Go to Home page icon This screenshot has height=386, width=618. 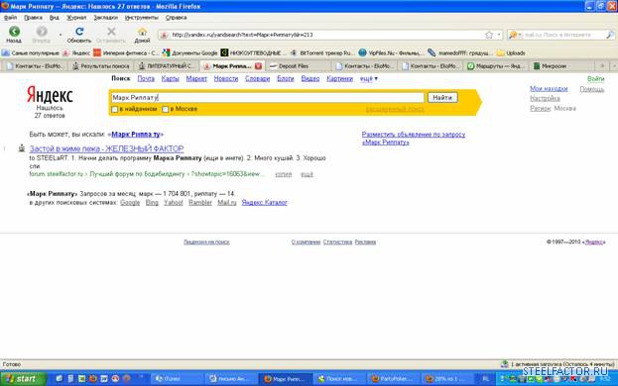tap(142, 32)
